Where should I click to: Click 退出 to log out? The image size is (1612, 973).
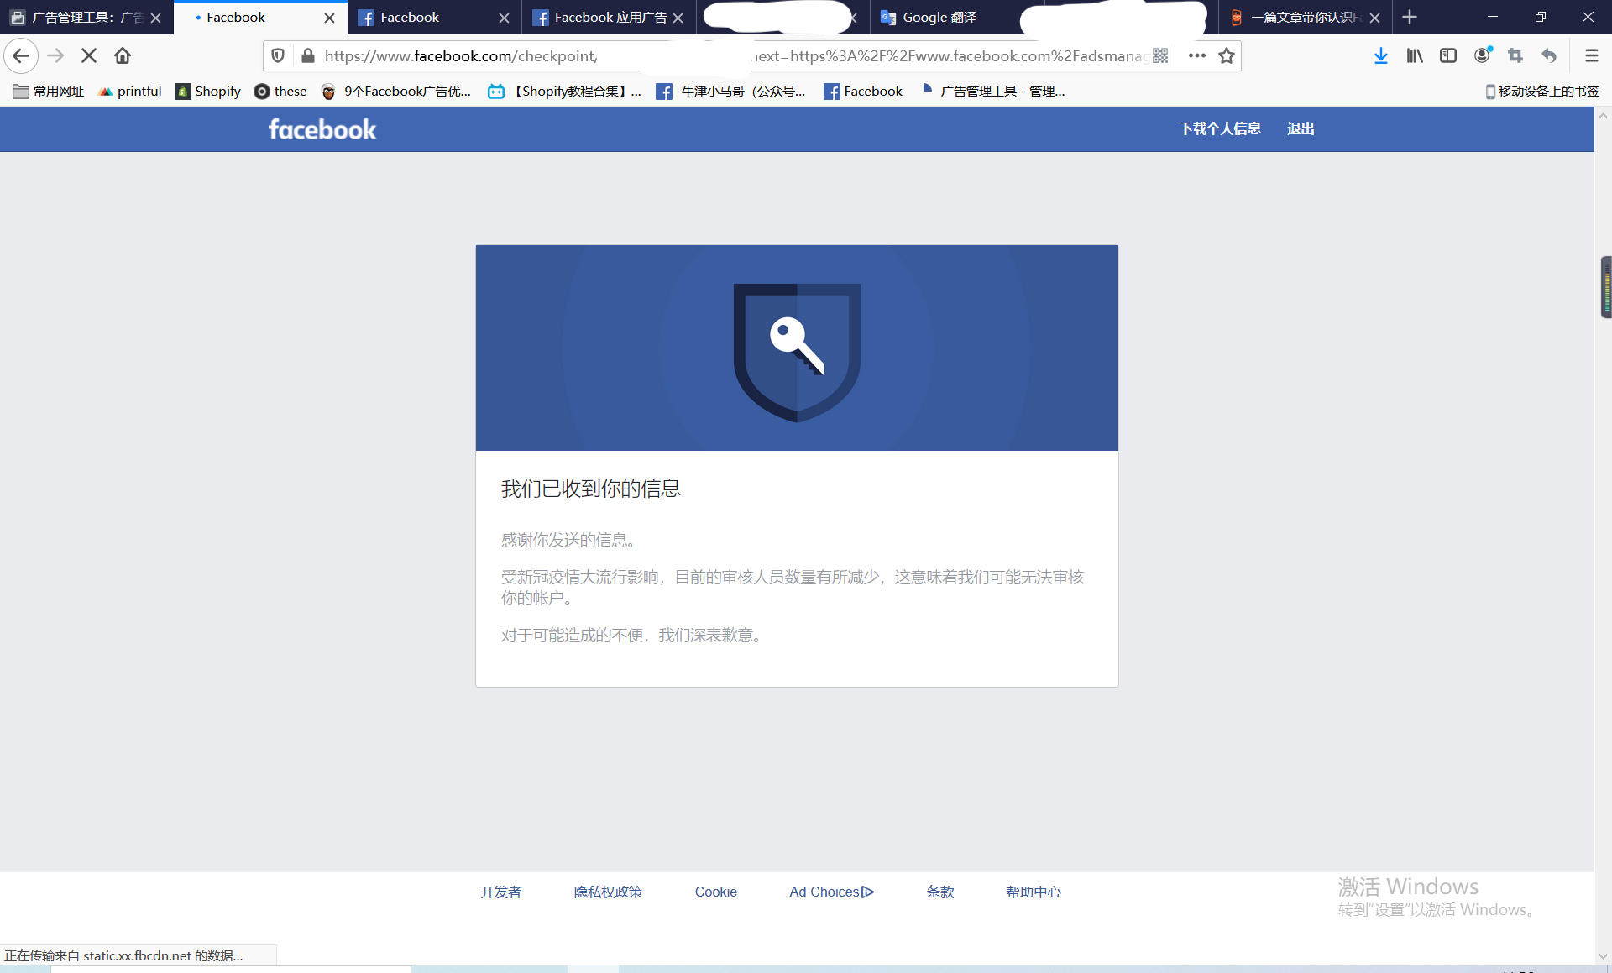(x=1301, y=129)
